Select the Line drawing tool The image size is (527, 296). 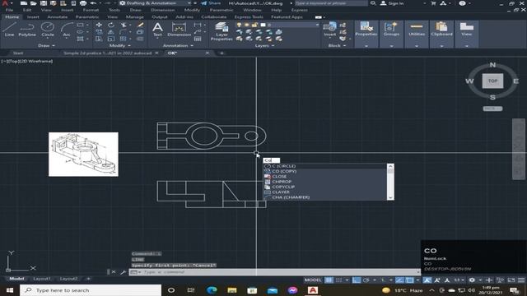tap(9, 29)
